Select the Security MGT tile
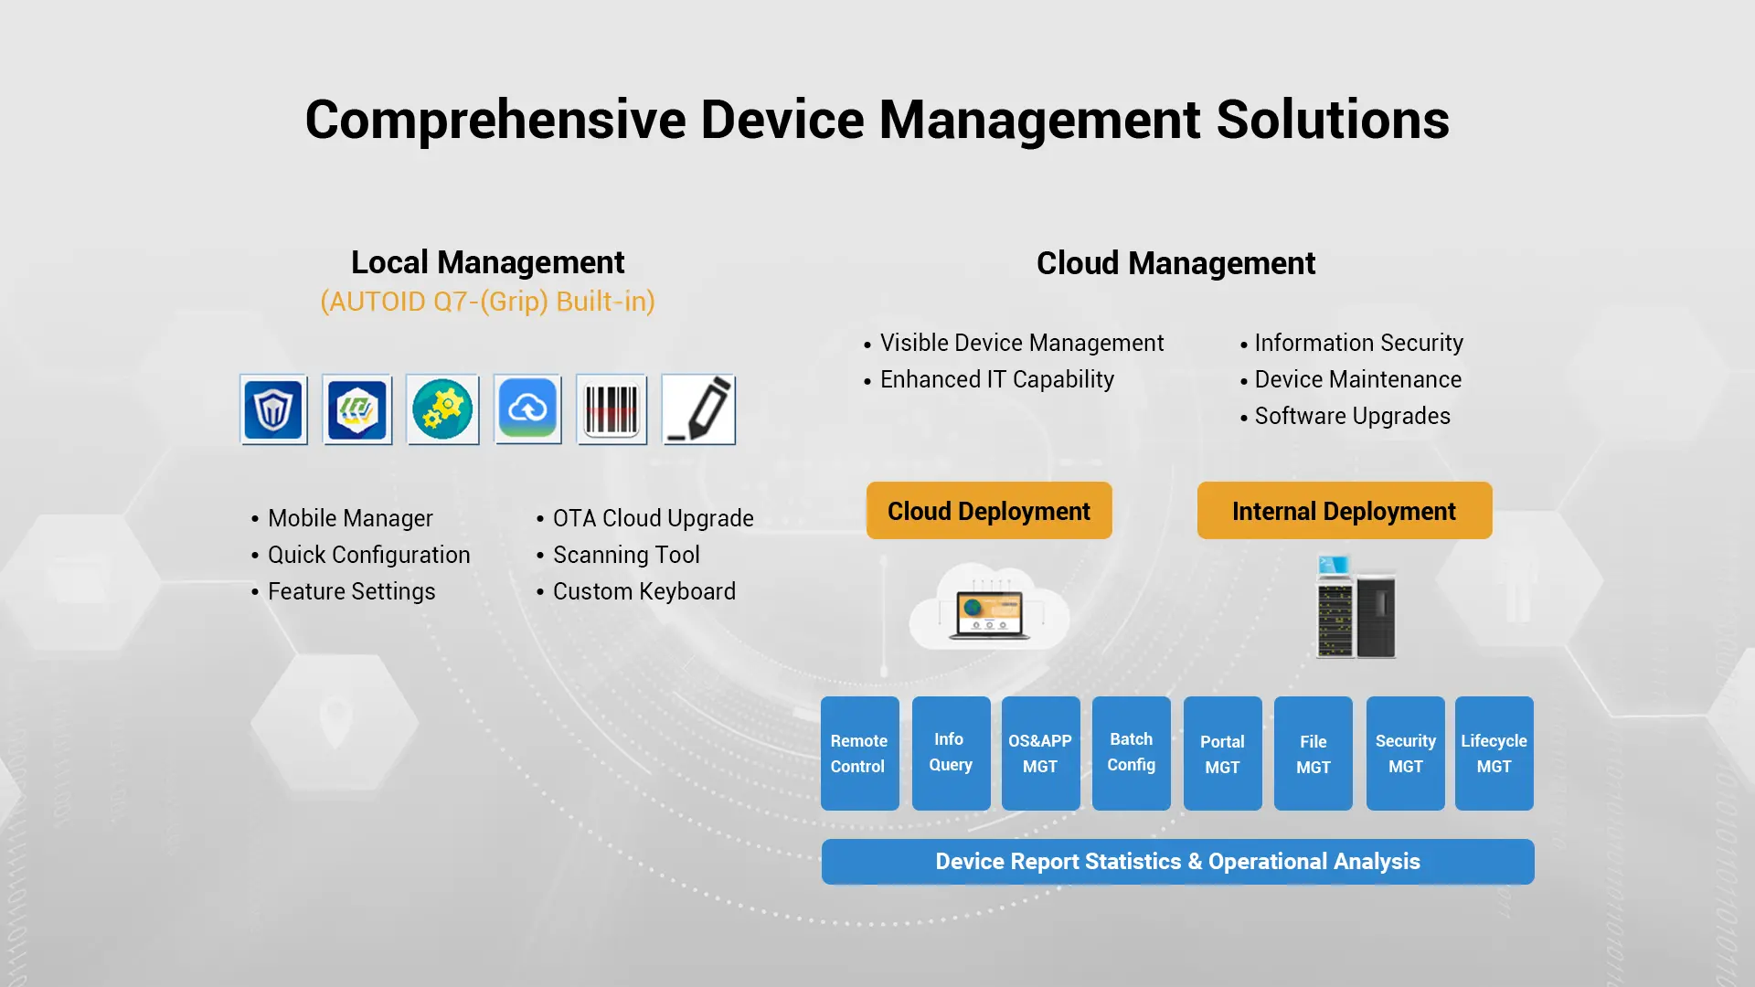Screen dimensions: 1755x987 (1406, 753)
